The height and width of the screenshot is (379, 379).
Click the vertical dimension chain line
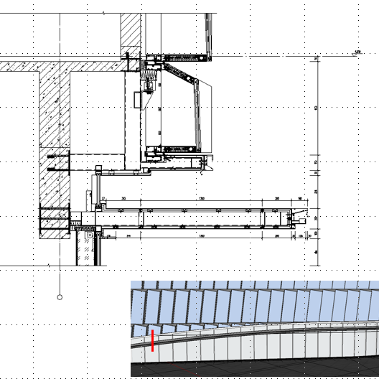click(318, 162)
